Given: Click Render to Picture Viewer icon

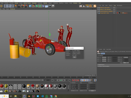Looking at the screenshot, I should [23, 6].
